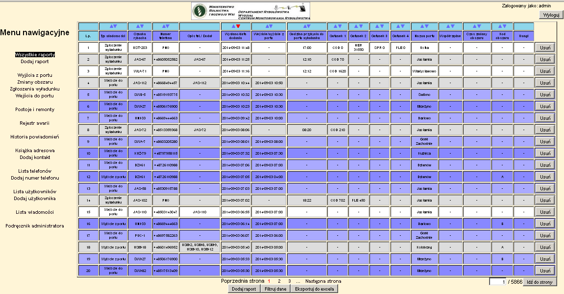Image resolution: width=564 pixels, height=294 pixels.
Task: Click Poprzednia strona link
Action: 243,281
